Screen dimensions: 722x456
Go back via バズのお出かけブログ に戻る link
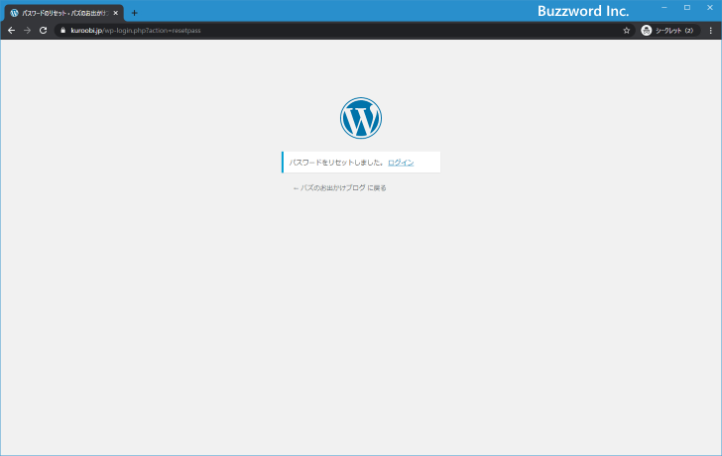339,187
